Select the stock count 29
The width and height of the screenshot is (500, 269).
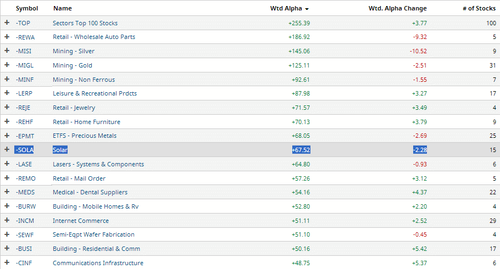point(493,221)
